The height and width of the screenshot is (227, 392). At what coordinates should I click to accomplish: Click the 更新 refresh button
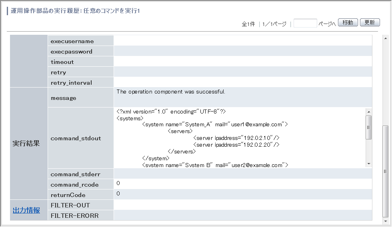pos(370,22)
